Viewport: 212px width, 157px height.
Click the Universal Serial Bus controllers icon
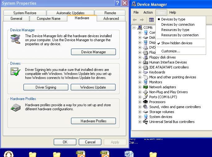tap(146, 122)
